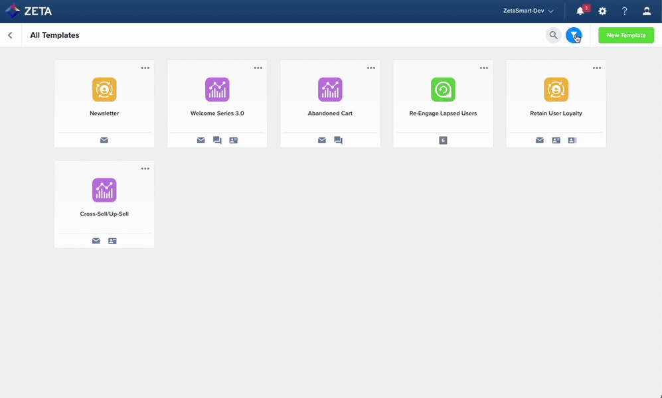Click the help question mark icon
Screen dimensions: 662x398
624,11
